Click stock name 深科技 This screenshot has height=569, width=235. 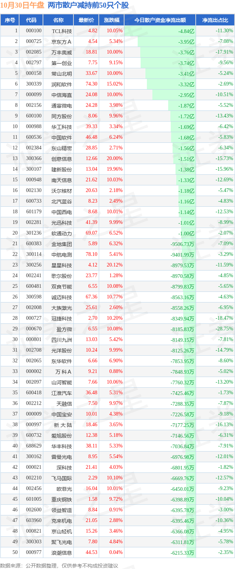point(65,467)
